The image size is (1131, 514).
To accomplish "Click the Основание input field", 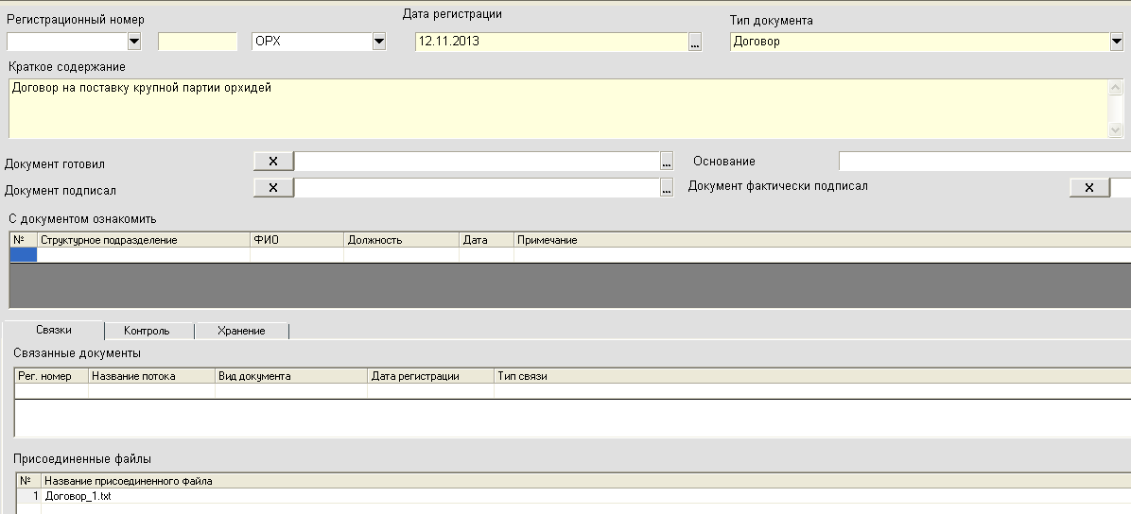I will (x=984, y=161).
